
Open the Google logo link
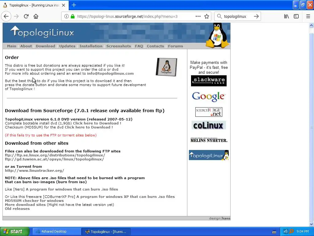(x=209, y=97)
